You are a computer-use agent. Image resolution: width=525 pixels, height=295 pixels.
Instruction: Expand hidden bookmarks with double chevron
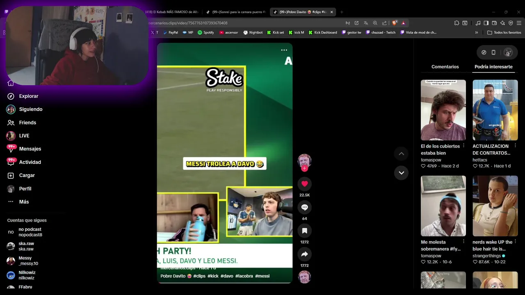coord(477,32)
